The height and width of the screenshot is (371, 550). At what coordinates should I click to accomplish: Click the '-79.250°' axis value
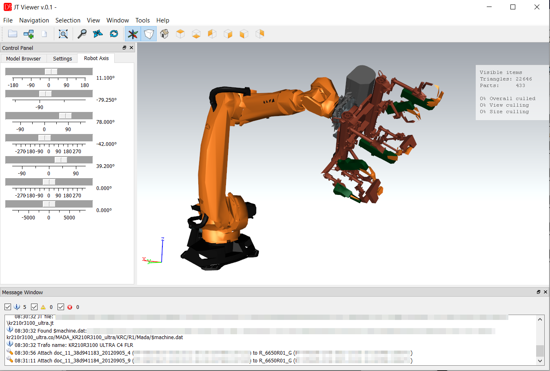[106, 100]
